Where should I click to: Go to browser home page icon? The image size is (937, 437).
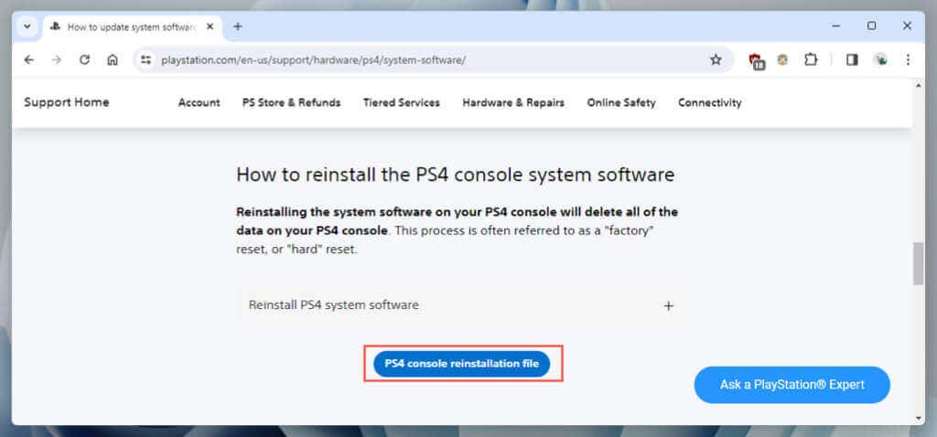pyautogui.click(x=112, y=59)
